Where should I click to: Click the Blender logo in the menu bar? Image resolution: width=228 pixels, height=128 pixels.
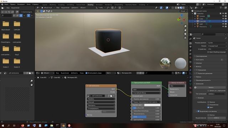[2, 4]
